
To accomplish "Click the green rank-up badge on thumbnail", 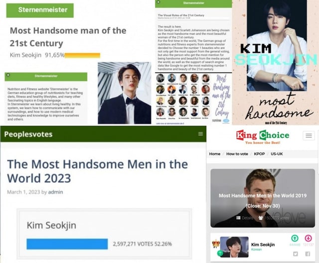I will [220, 253].
